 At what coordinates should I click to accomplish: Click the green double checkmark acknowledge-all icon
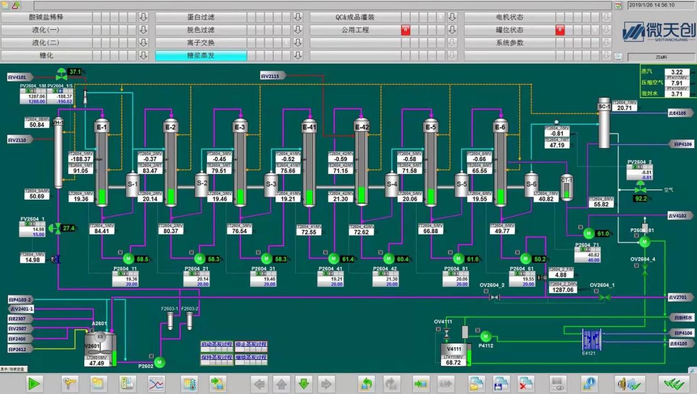(673, 384)
